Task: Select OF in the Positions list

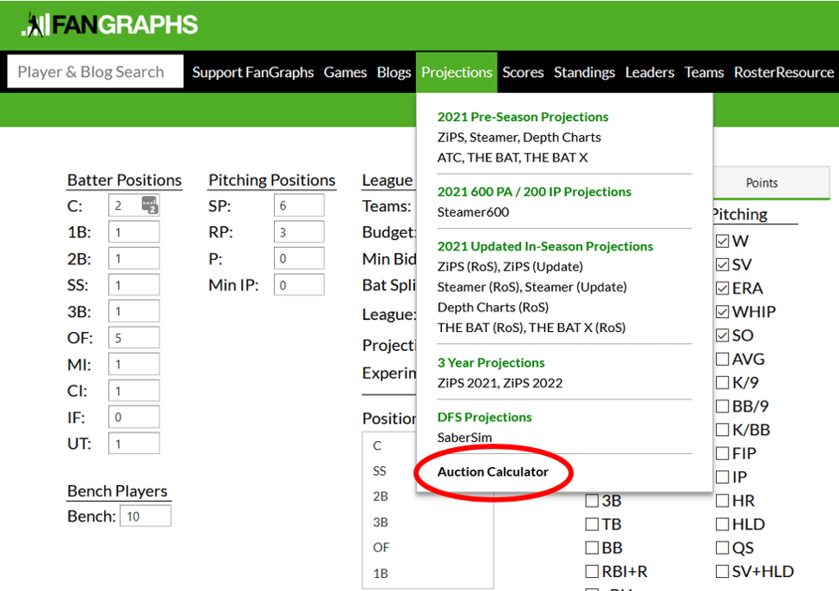Action: click(x=380, y=548)
